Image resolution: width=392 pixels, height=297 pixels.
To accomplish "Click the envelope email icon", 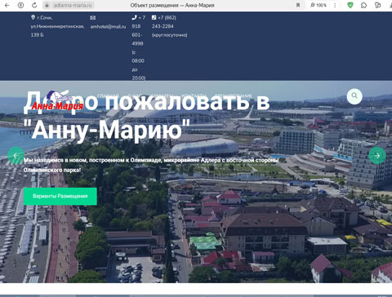I will coord(93,18).
